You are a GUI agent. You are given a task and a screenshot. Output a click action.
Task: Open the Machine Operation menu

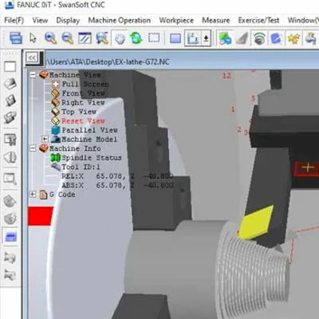pyautogui.click(x=120, y=21)
